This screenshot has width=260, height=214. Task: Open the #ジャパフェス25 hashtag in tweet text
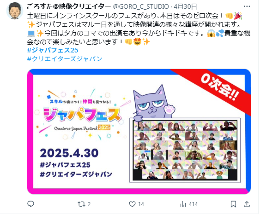(x=53, y=50)
